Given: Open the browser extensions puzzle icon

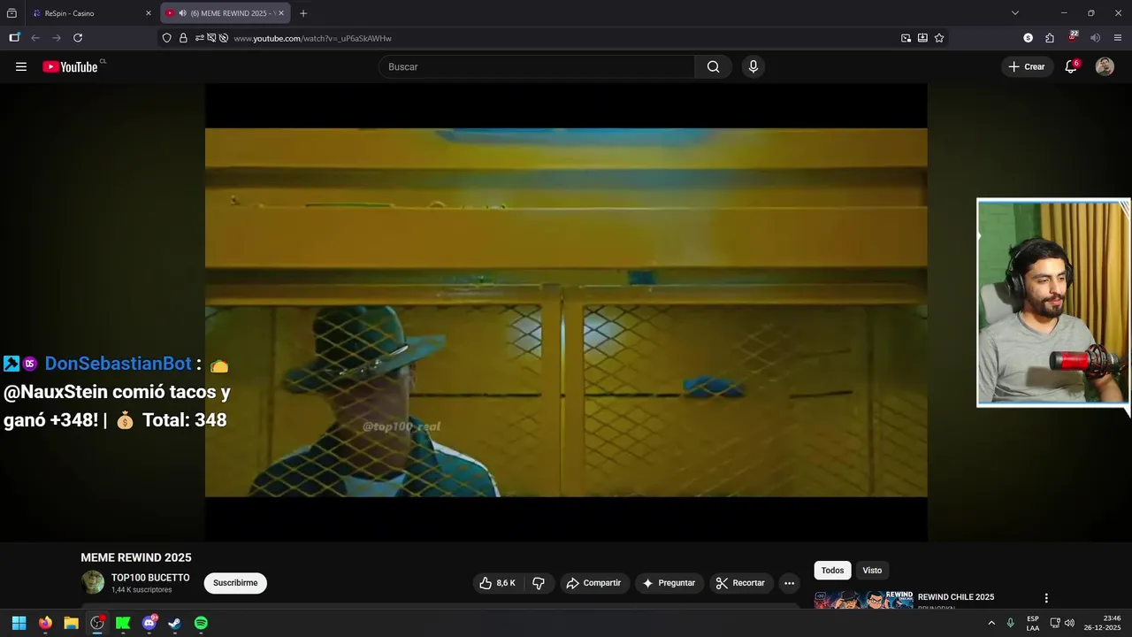Looking at the screenshot, I should click(1050, 38).
